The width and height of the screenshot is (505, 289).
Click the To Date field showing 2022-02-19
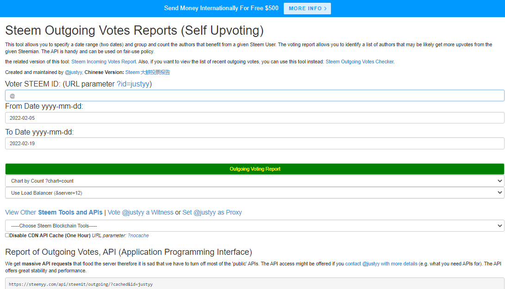coord(255,143)
